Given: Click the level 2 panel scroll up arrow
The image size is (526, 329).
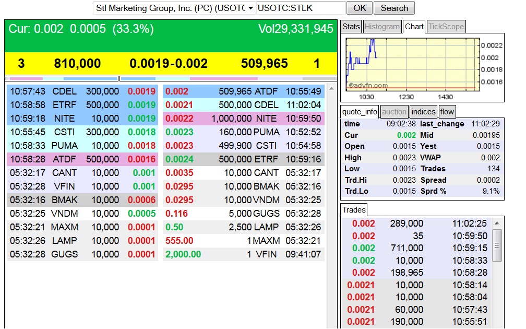Looking at the screenshot, I should coord(331,89).
